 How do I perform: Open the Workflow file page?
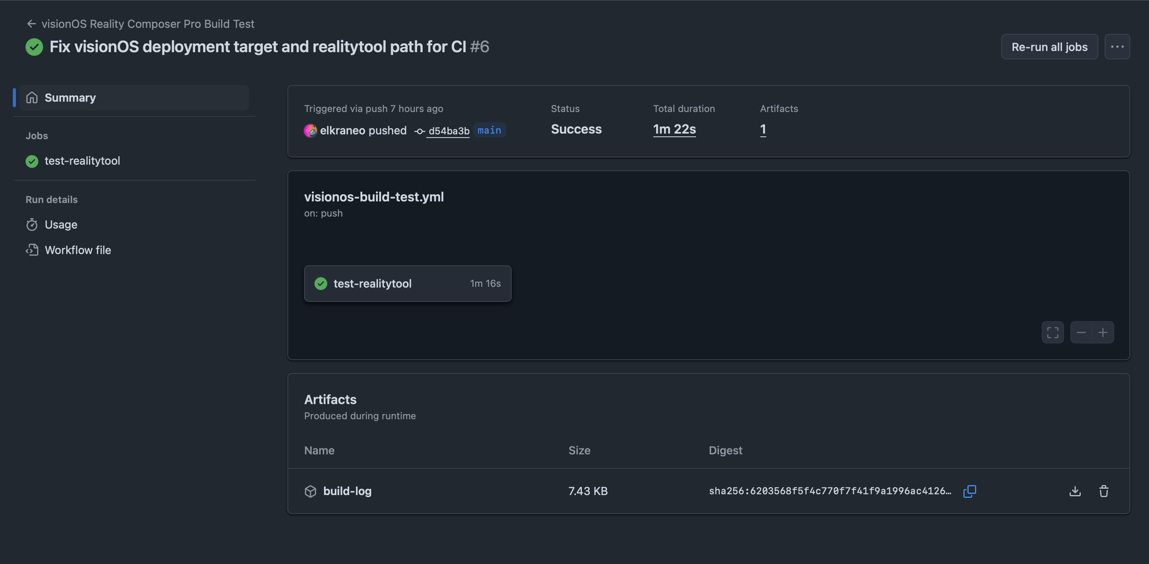click(x=78, y=250)
